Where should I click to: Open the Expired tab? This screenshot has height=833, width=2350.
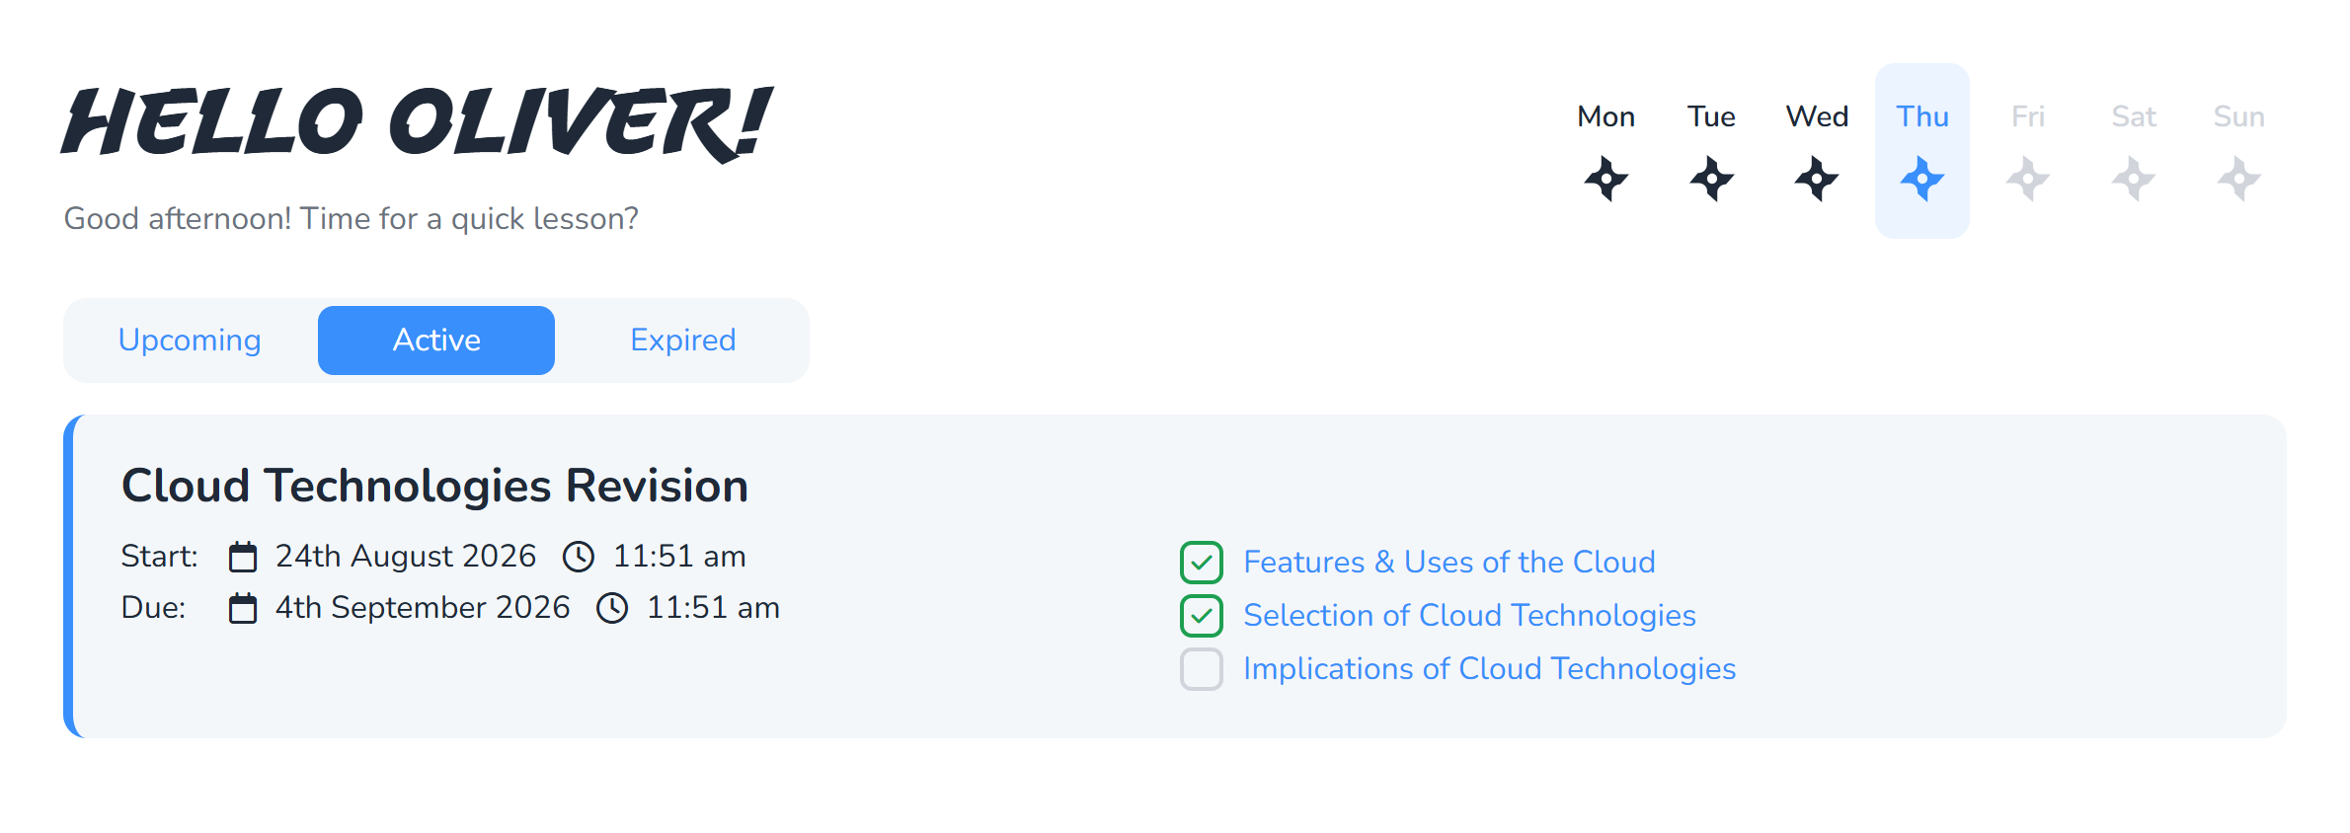point(683,341)
